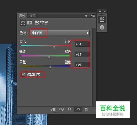Click the view previous state icon

61,109
